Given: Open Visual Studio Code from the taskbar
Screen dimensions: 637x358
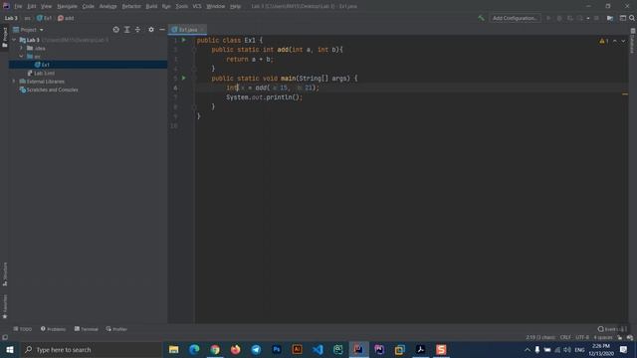Looking at the screenshot, I should click(x=318, y=349).
